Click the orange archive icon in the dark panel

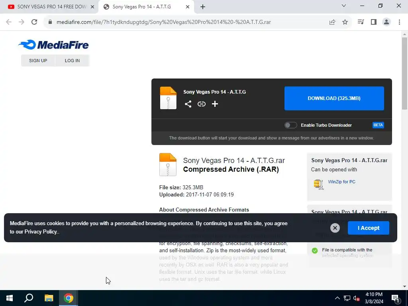[x=168, y=98]
